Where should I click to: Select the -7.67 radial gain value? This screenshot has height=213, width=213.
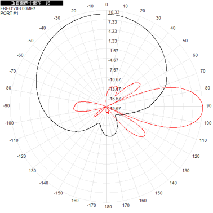coord(113,70)
